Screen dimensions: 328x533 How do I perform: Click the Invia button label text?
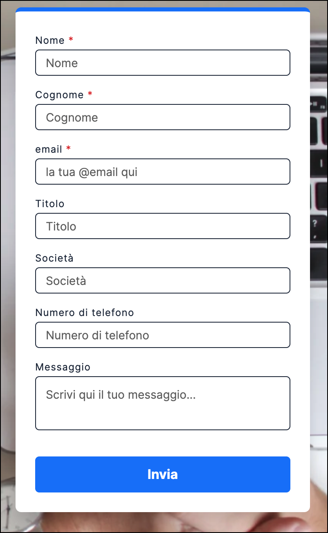162,474
